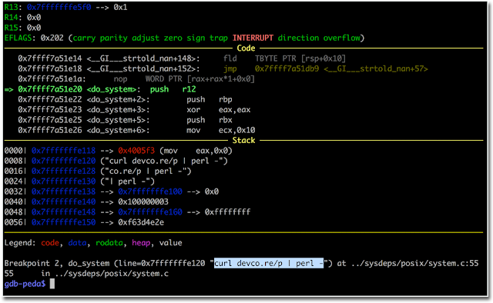Click the 'value' legend entry
Viewport: 493px width, 303px height.
click(x=170, y=243)
